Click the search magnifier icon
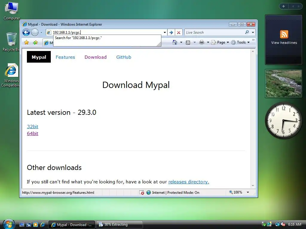 click(x=247, y=32)
